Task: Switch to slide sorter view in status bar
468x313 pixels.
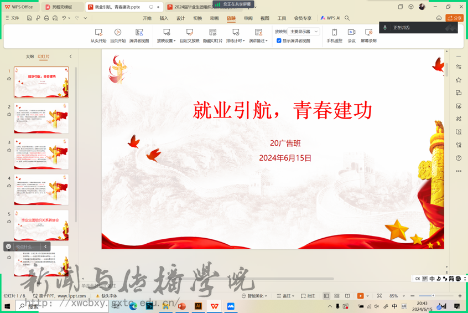Action: point(337,296)
